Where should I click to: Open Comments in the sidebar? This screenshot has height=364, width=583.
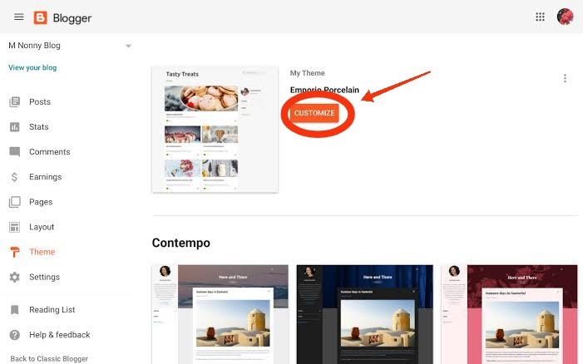point(49,152)
